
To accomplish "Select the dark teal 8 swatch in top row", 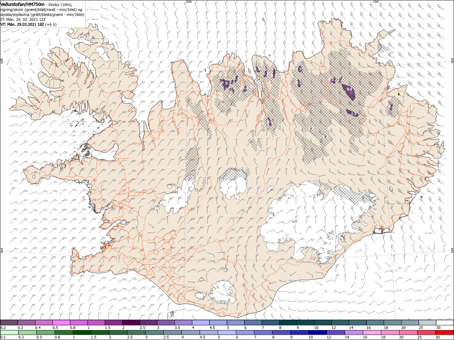I will tap(288, 323).
